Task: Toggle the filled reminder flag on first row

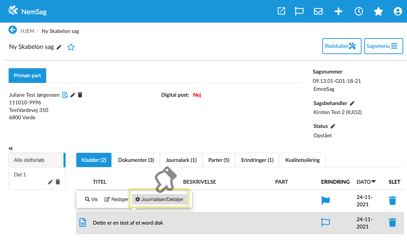Action: point(325,200)
